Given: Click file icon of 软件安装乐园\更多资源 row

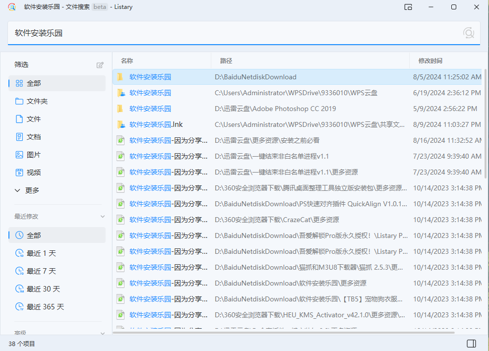Looking at the screenshot, I should point(121,284).
